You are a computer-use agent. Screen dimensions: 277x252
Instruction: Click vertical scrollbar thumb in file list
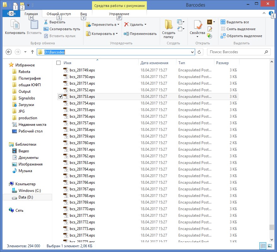272,227
